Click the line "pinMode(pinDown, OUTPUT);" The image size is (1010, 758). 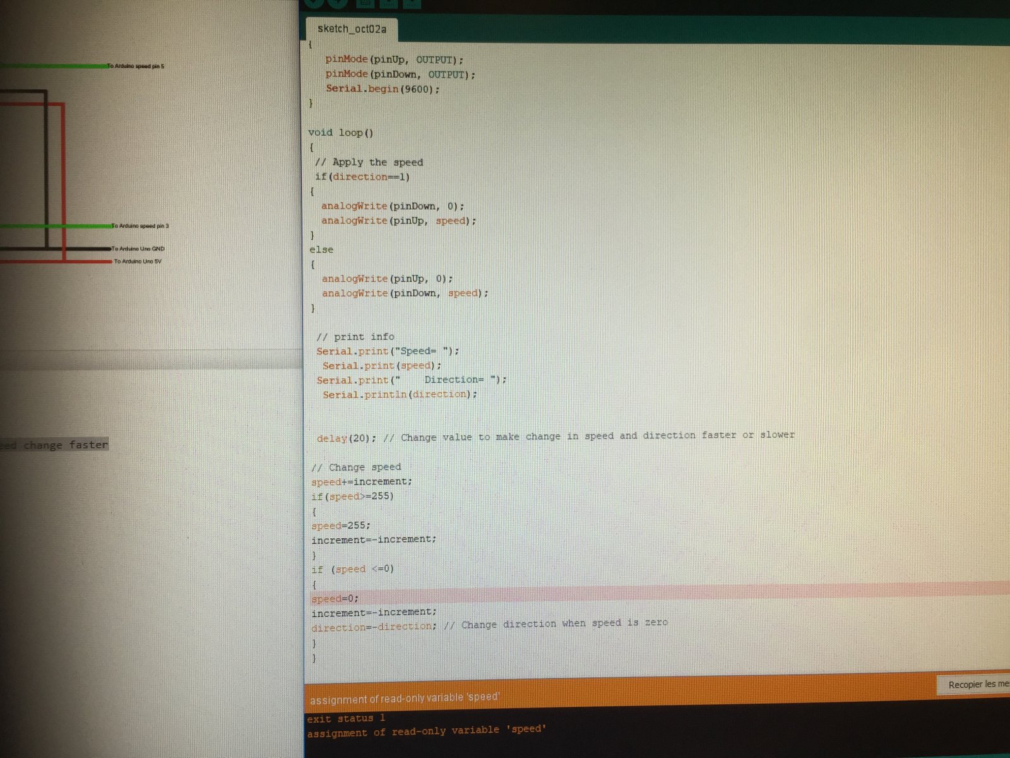(x=401, y=74)
